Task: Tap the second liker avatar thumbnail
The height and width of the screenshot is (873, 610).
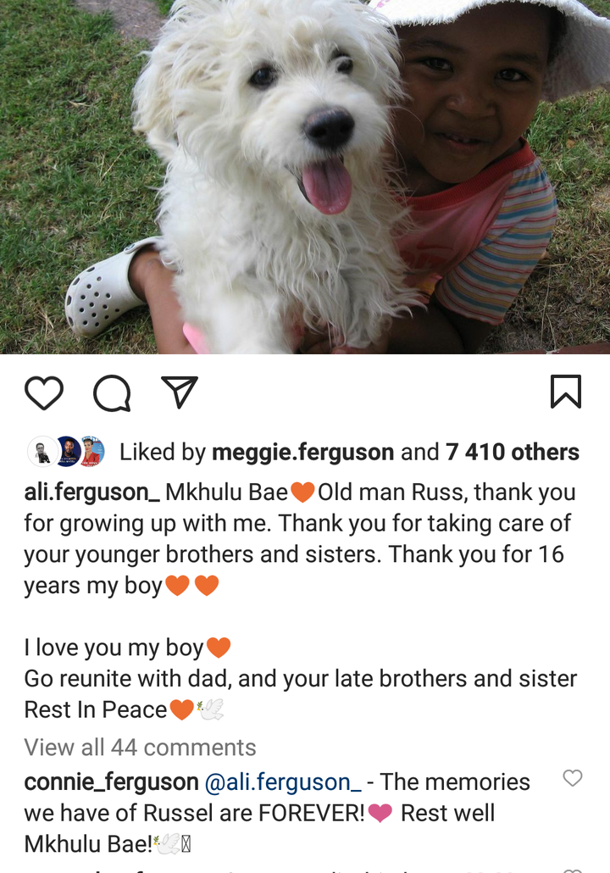Action: coord(68,452)
